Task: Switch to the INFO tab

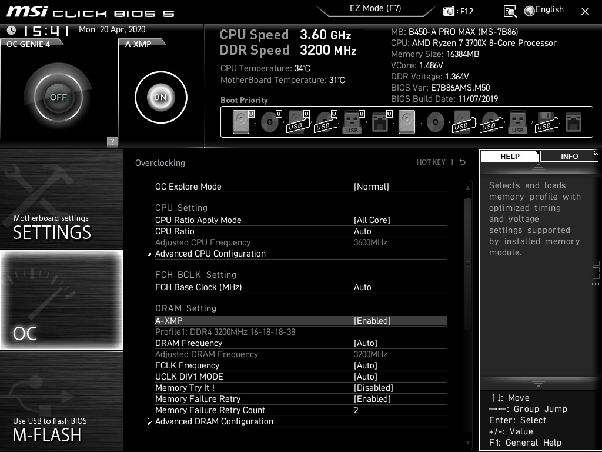Action: click(569, 156)
